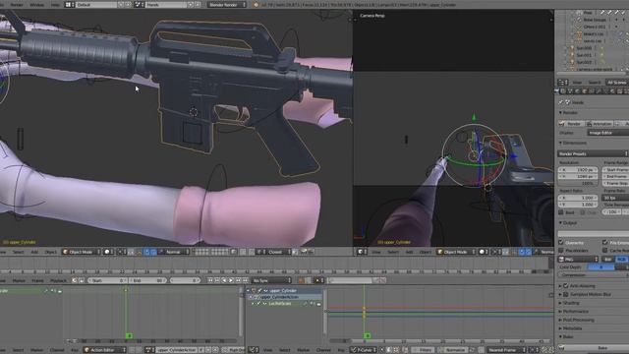Screen dimensions: 629x354
Task: Select BW color mode
Action: [608, 260]
